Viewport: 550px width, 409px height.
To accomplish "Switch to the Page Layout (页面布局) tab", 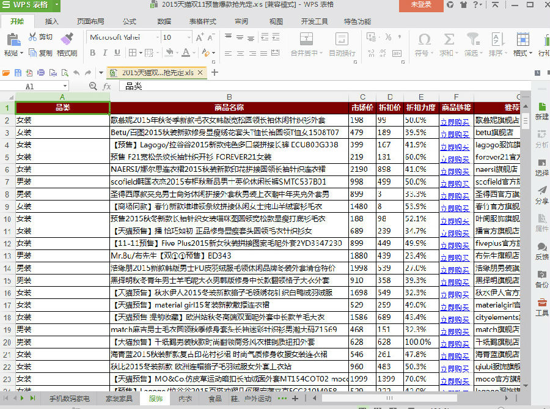I will coord(90,21).
